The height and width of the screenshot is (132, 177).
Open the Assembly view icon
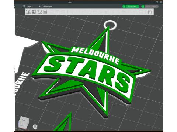[150, 12]
